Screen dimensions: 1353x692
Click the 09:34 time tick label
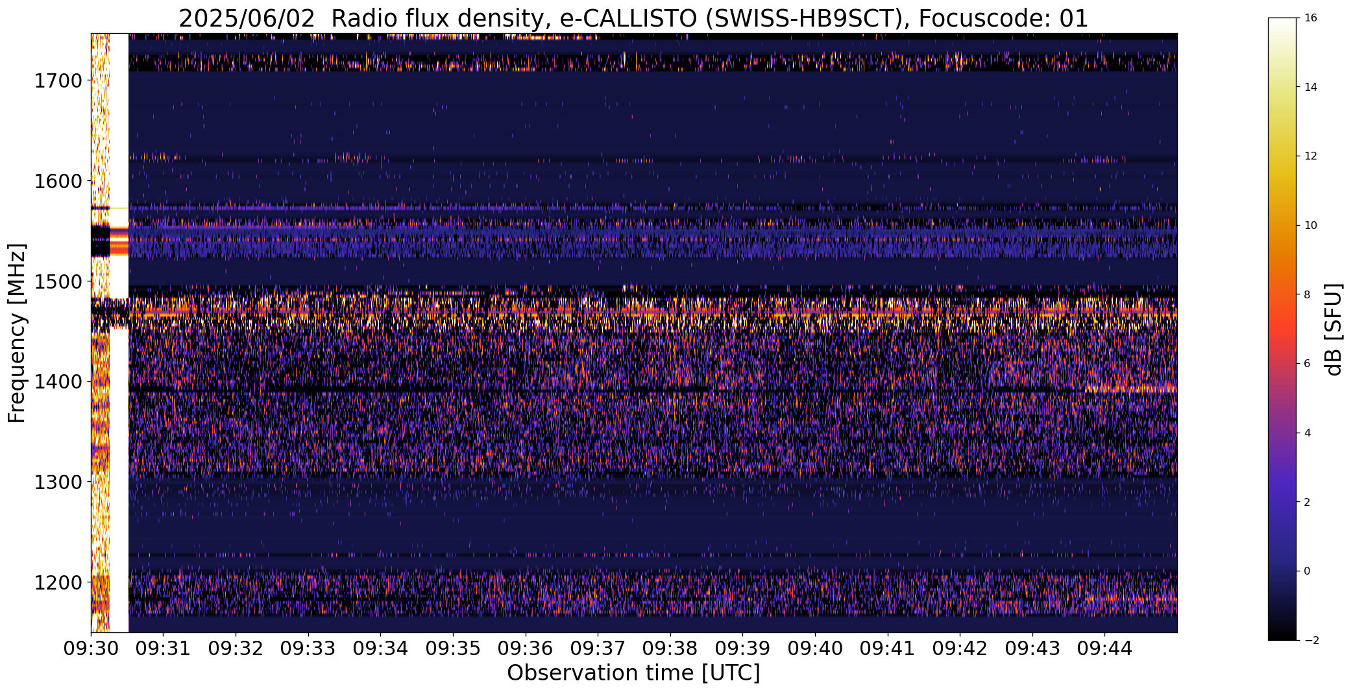[x=381, y=648]
